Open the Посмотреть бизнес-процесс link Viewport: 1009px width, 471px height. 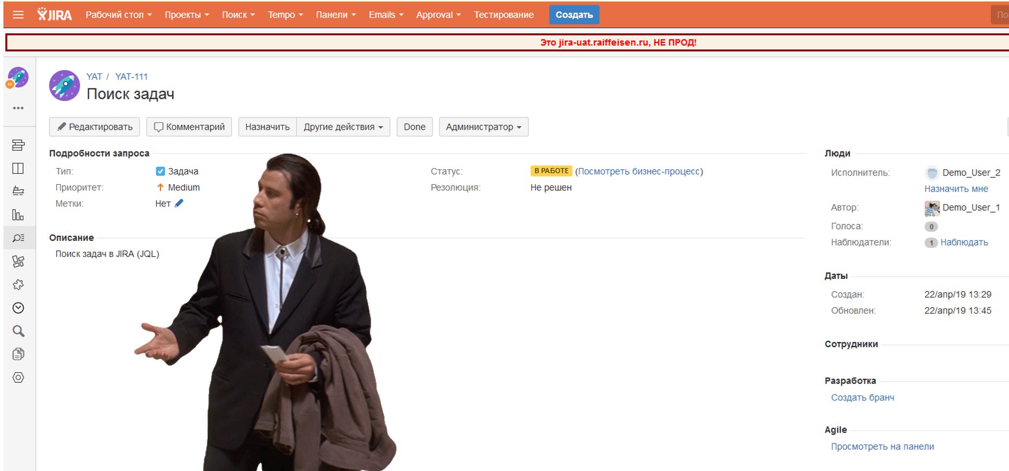(639, 171)
